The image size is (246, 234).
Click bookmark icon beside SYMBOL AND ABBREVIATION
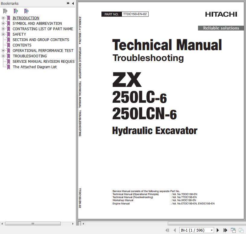click(9, 23)
